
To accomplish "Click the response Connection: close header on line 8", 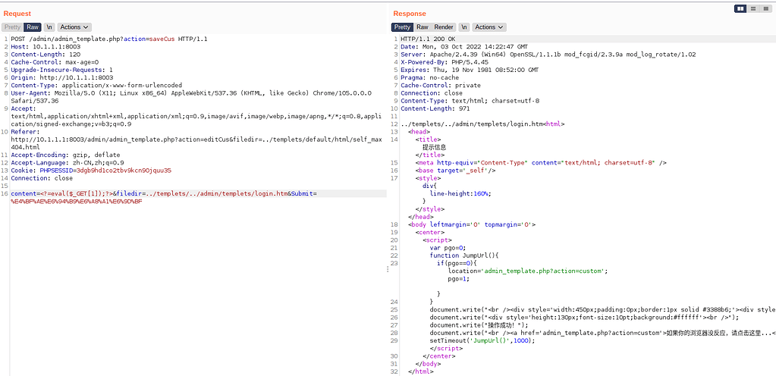I will click(432, 93).
